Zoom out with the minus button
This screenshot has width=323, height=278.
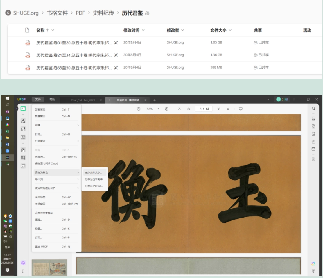coord(139,109)
